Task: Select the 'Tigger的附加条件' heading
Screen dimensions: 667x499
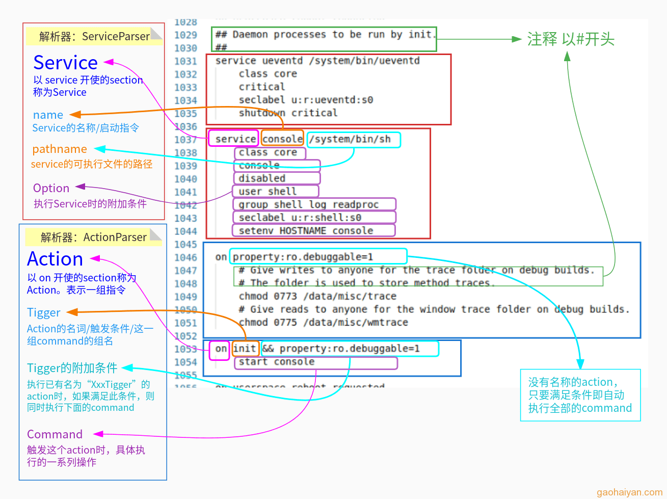Action: (72, 368)
